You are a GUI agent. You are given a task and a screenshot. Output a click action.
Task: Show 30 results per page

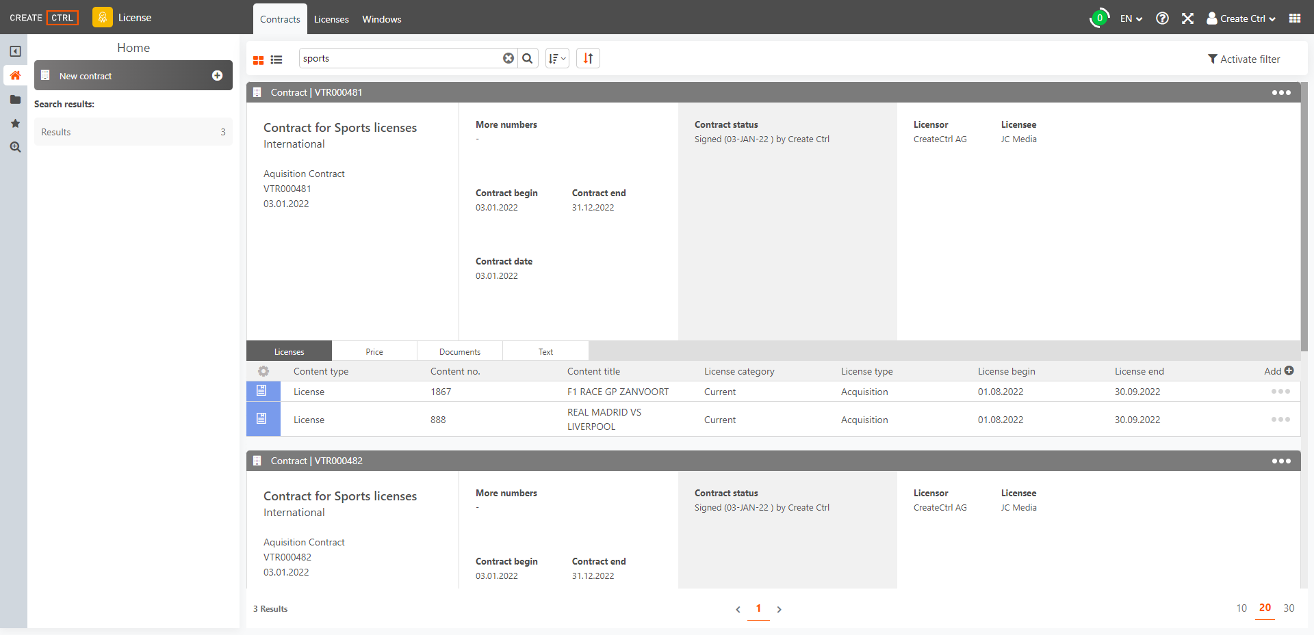pos(1289,608)
